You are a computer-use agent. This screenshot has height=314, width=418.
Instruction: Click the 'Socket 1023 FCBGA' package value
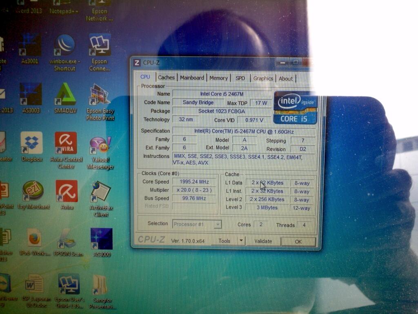(222, 111)
